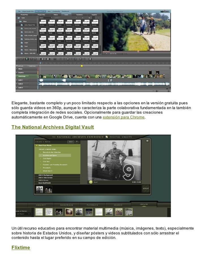The height and width of the screenshot is (267, 206).
Task: Click the preview player's volume slider
Action: (x=120, y=54)
